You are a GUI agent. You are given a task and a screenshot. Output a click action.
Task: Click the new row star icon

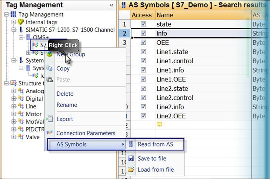[x=160, y=124]
